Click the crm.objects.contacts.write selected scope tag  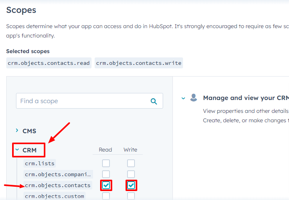pyautogui.click(x=139, y=63)
